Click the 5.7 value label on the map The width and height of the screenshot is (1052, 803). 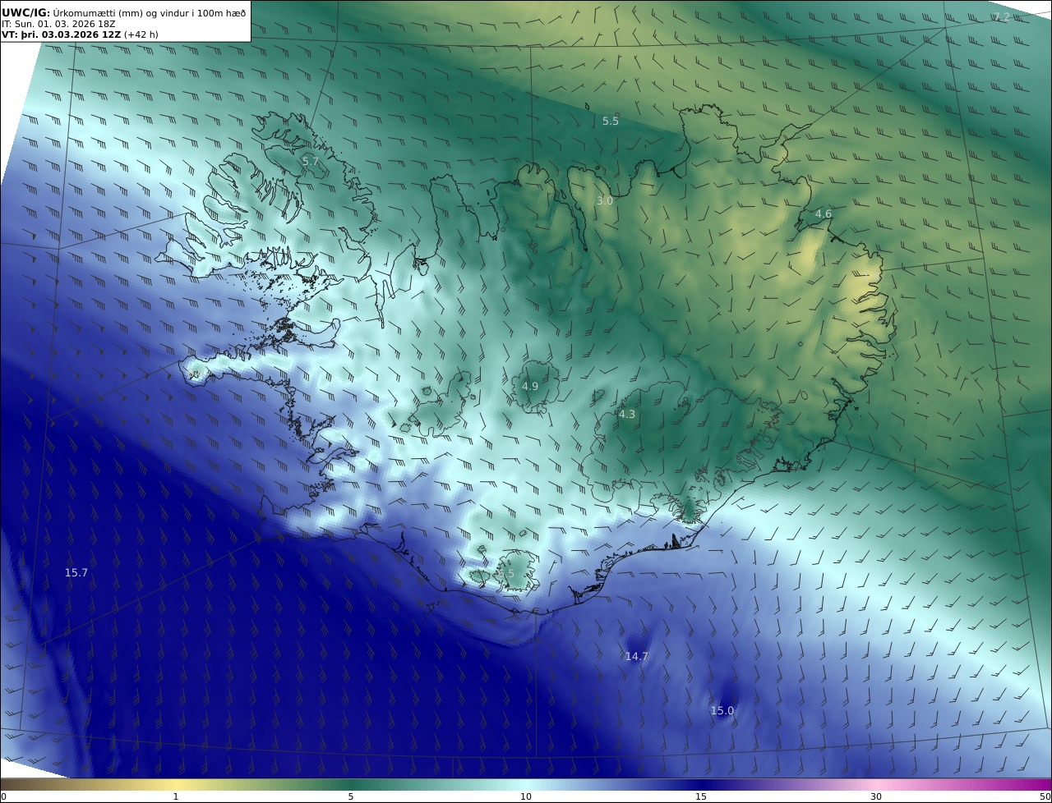tap(311, 161)
